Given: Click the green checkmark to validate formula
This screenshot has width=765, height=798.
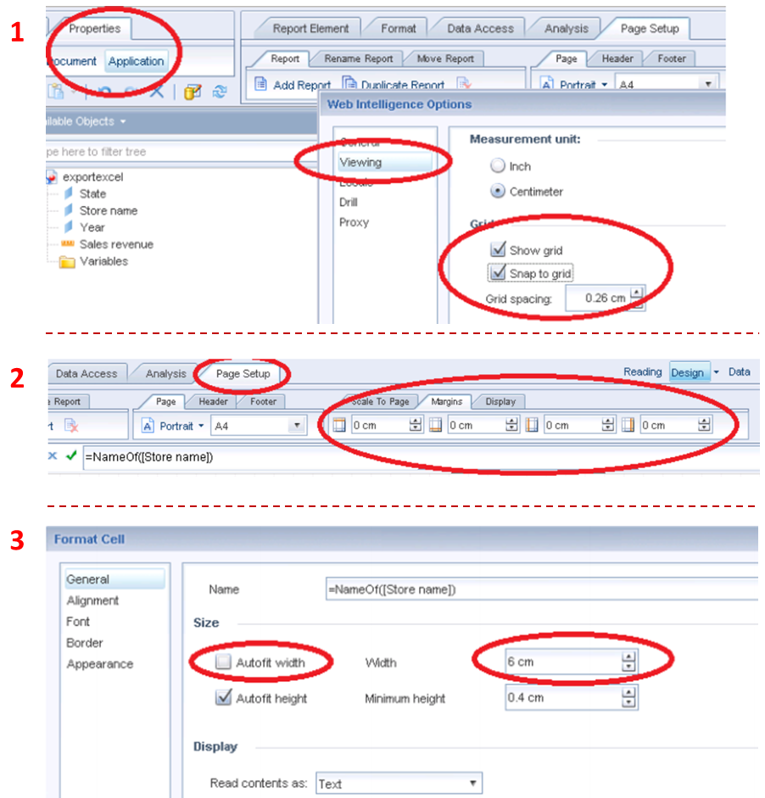Looking at the screenshot, I should click(71, 455).
